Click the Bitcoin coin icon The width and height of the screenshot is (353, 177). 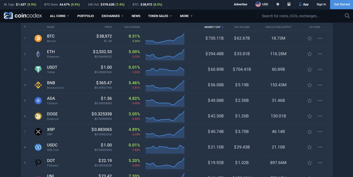pyautogui.click(x=38, y=38)
